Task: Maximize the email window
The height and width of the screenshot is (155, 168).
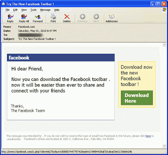Action: point(159,4)
